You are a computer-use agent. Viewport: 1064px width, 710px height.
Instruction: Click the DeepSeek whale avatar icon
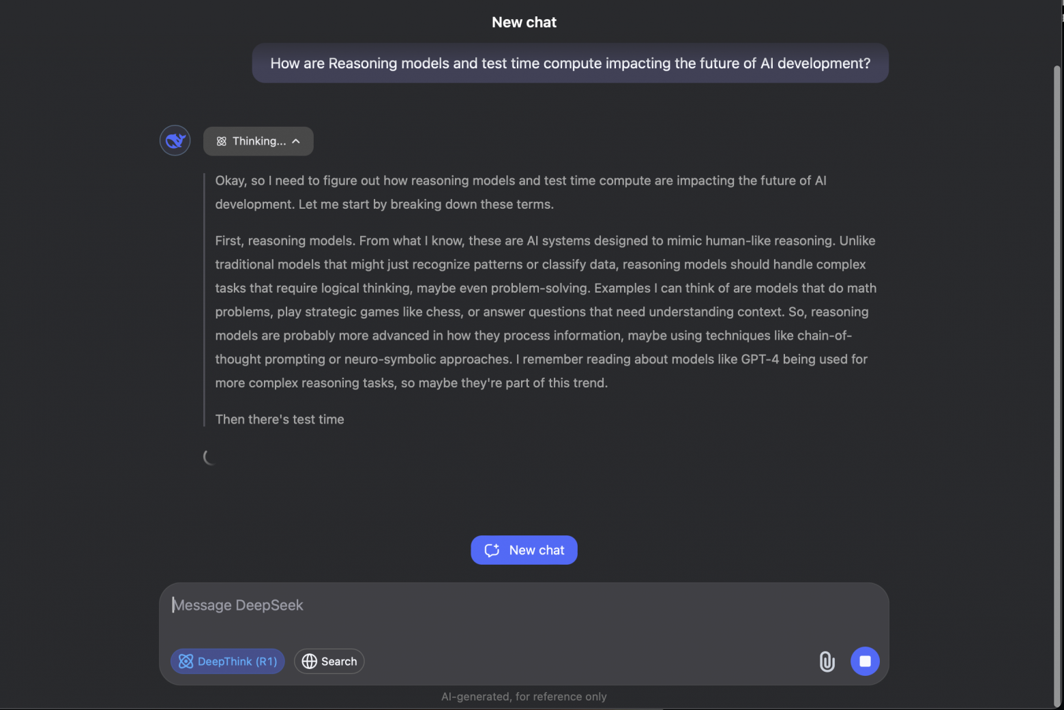click(x=175, y=140)
